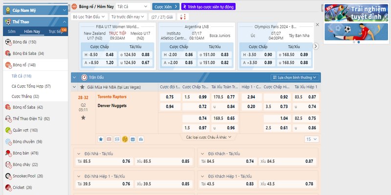The width and height of the screenshot is (391, 195).
Task: Open the Tất Cả dropdown at top
Action: [133, 7]
